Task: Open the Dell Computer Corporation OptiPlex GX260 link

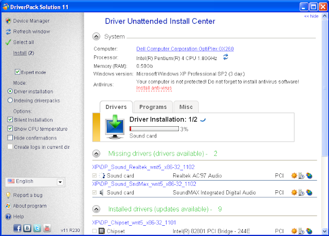Action: pos(185,49)
